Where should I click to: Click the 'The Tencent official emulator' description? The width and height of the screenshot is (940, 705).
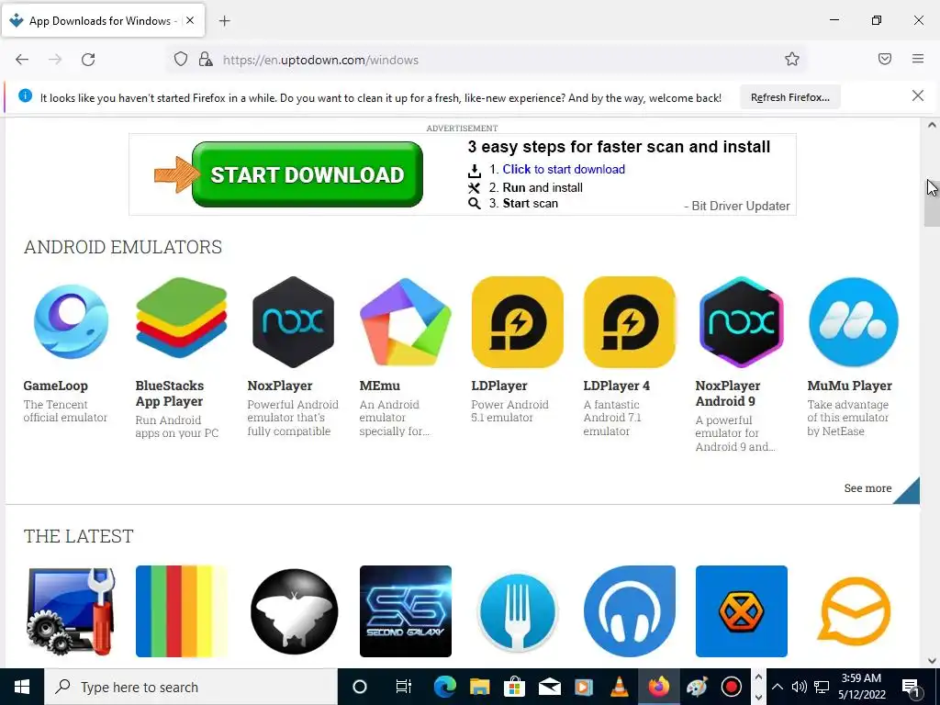click(x=65, y=410)
